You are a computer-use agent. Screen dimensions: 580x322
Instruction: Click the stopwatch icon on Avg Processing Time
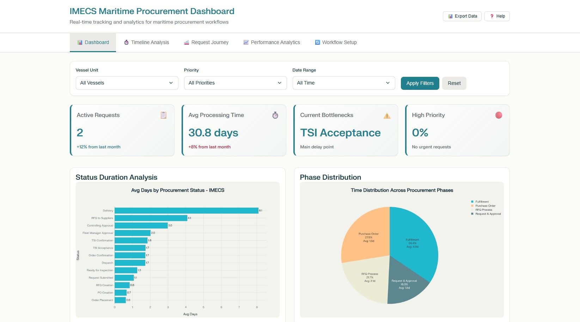[275, 115]
